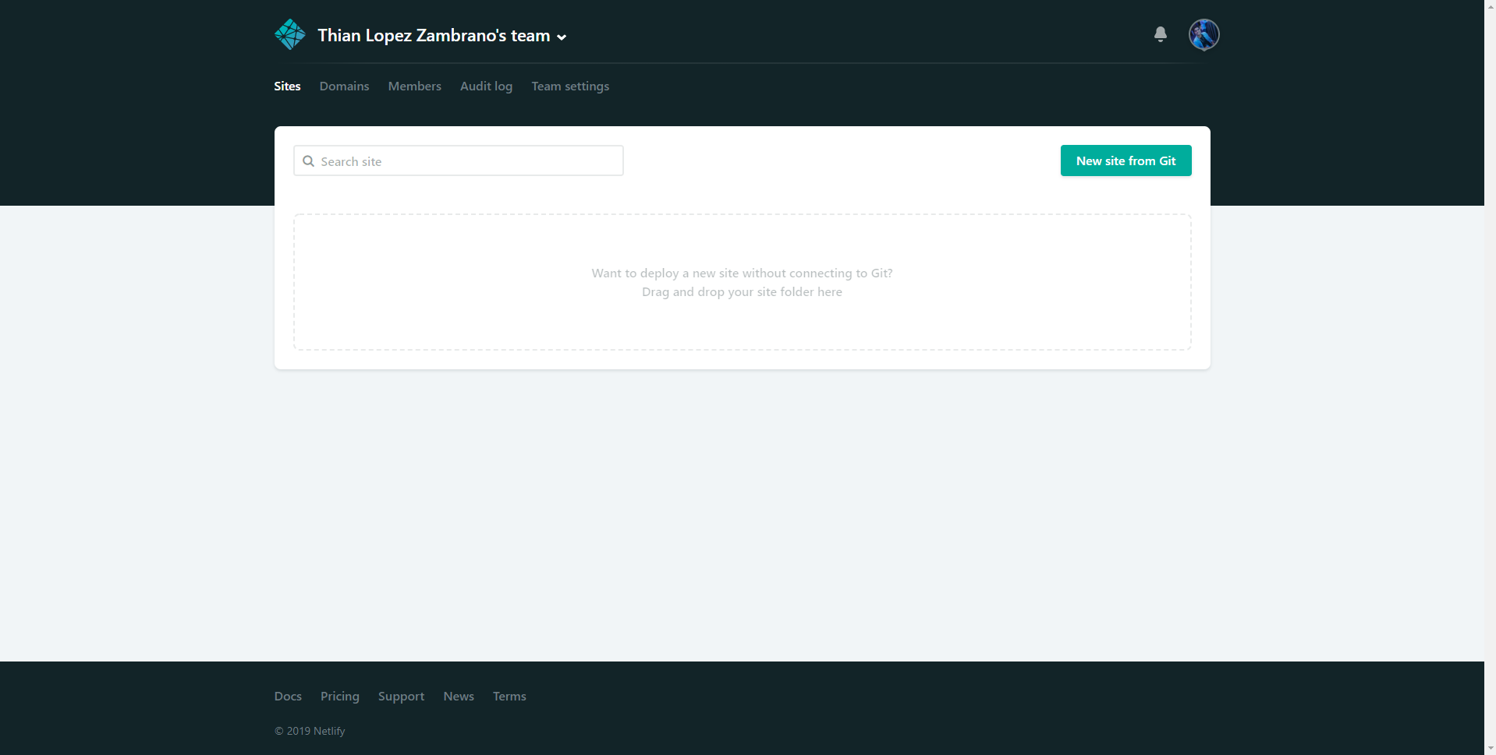Click the scrollbar down arrow
This screenshot has height=755, width=1496.
(1490, 748)
